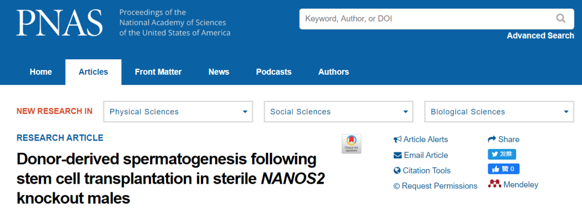Switch to the Front Matter tab
582x210 pixels.
158,72
